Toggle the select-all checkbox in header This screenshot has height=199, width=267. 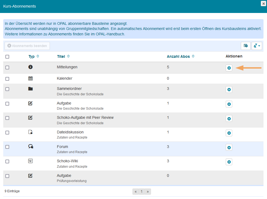(7, 57)
